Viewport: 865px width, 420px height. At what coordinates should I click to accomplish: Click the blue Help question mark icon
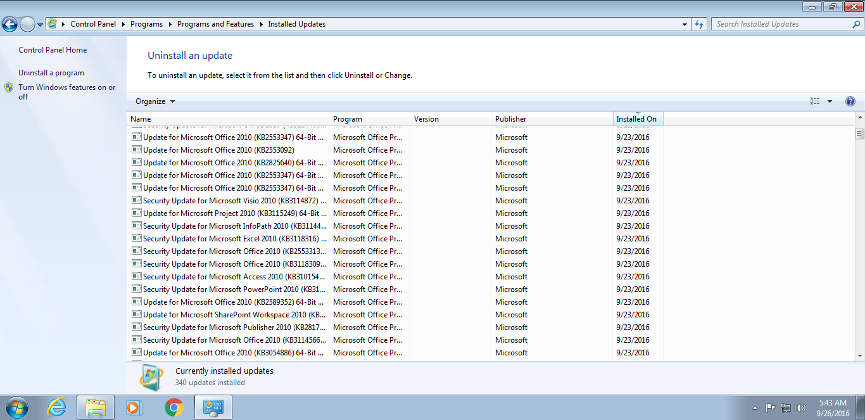point(850,101)
